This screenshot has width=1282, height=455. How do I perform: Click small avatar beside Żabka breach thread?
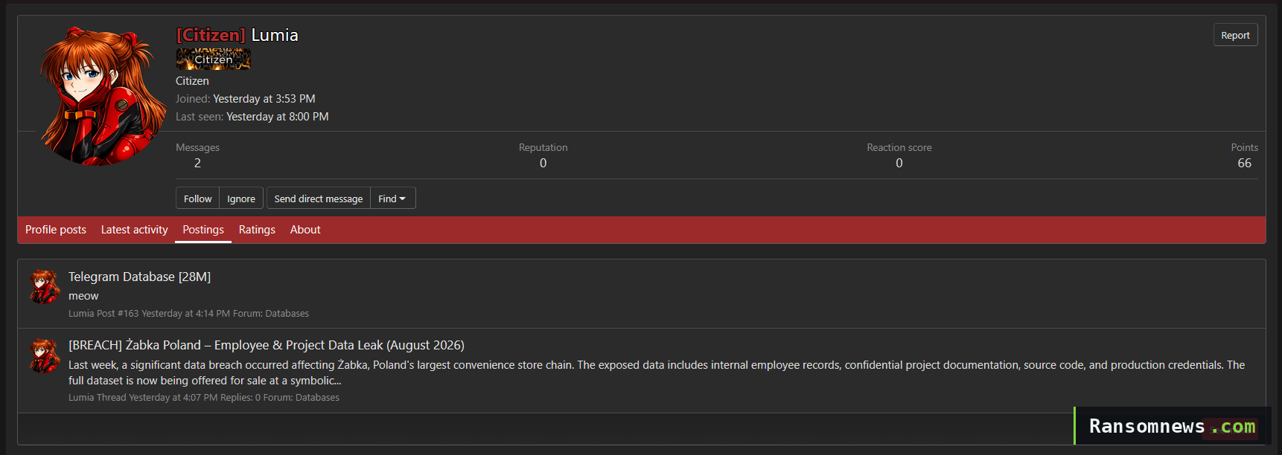pyautogui.click(x=45, y=355)
